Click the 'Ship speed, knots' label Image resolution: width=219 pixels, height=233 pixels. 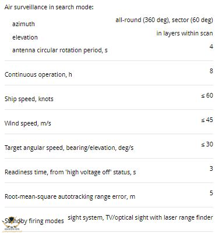[x=29, y=99]
